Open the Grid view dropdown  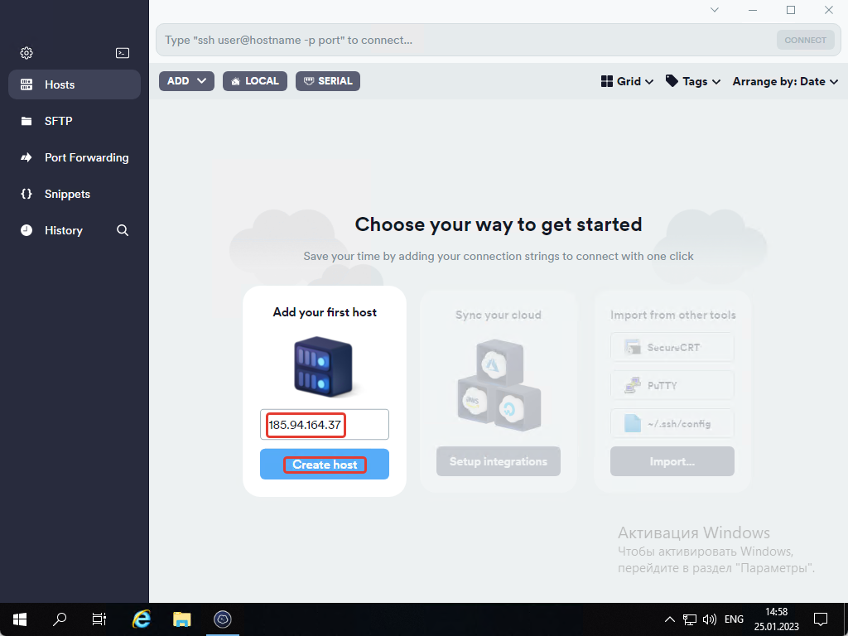click(x=627, y=81)
